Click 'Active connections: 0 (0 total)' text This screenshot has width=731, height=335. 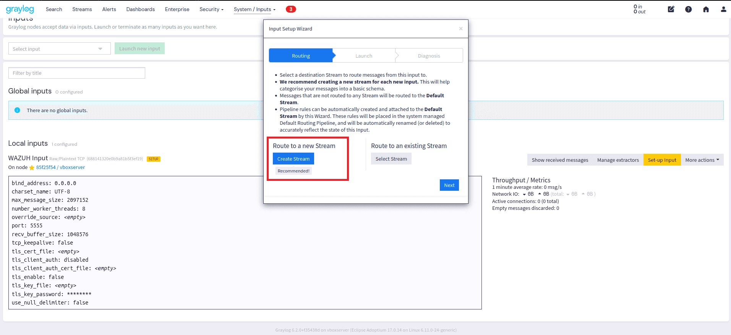[x=525, y=201]
